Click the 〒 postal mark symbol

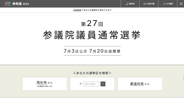pos(80,84)
